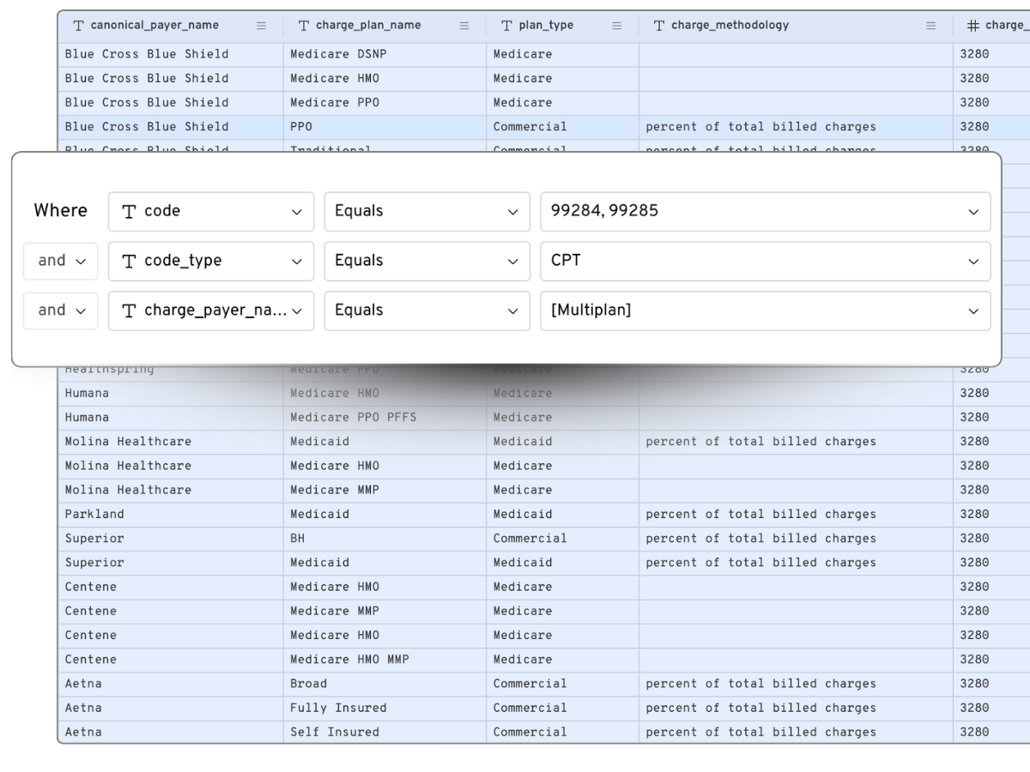
Task: Open value dropdown showing 99284, 99285
Action: [x=765, y=211]
